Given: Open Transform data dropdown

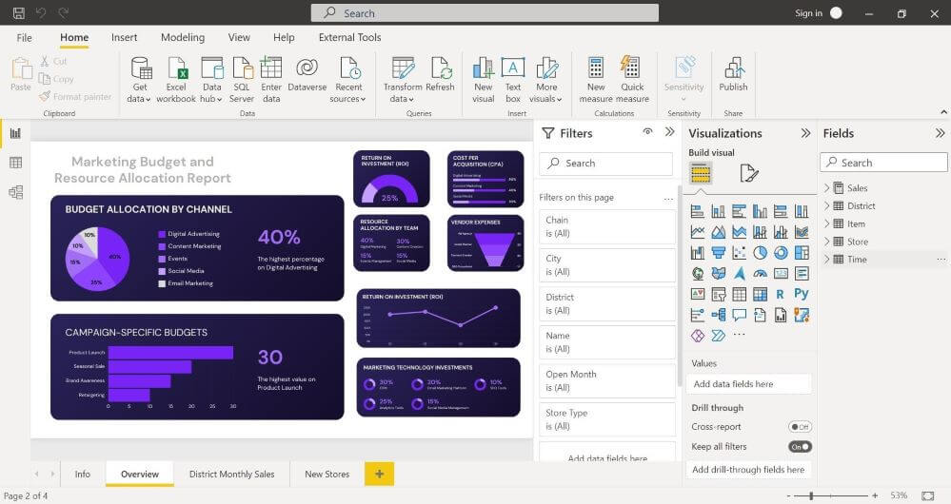Looking at the screenshot, I should [x=403, y=80].
